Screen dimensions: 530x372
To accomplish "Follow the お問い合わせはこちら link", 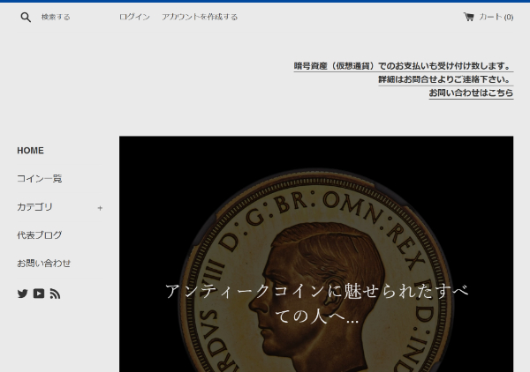I will [x=471, y=93].
